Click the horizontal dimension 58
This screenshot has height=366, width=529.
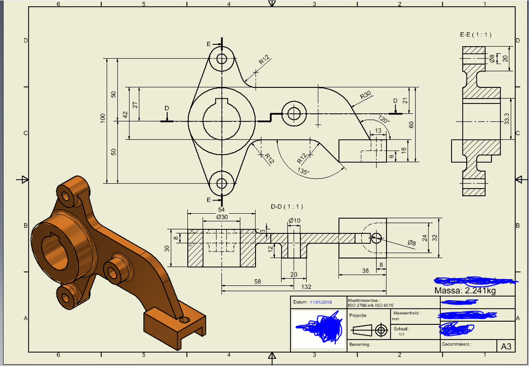tap(257, 282)
